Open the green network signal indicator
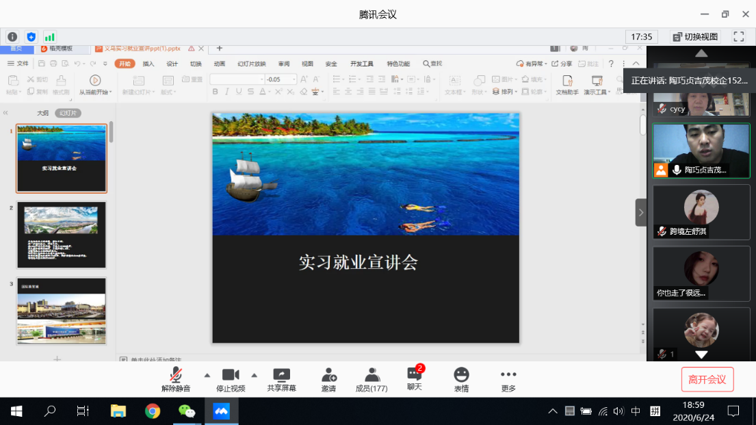The width and height of the screenshot is (756, 425). (x=49, y=37)
